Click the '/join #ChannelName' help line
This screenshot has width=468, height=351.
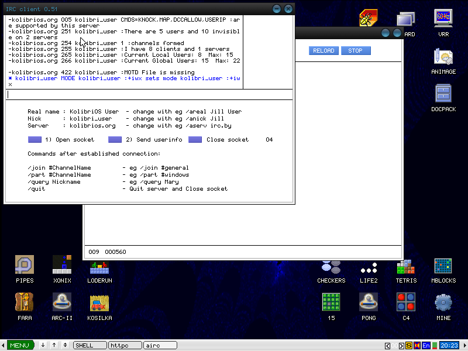[108, 168]
